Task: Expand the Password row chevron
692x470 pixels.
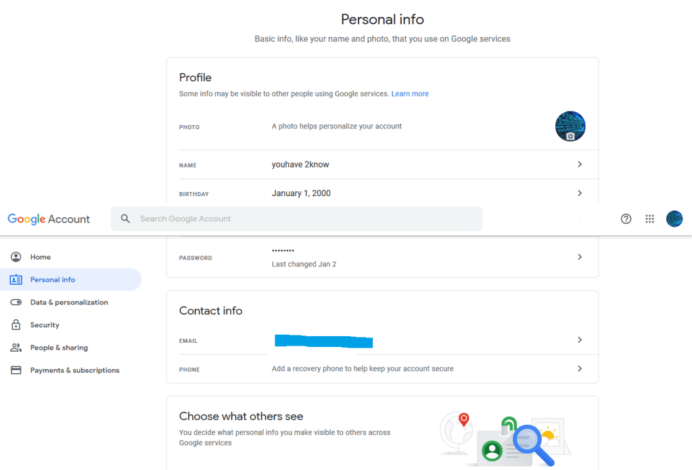Action: (x=580, y=257)
